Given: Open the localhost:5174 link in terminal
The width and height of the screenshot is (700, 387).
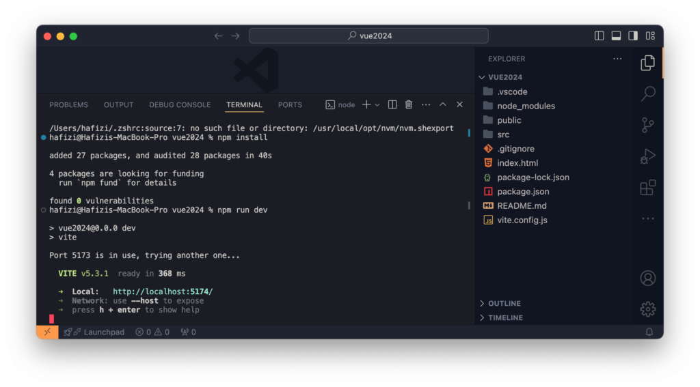Looking at the screenshot, I should point(163,291).
